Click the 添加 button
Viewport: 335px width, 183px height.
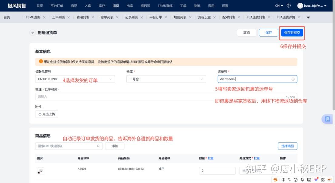tap(115, 146)
